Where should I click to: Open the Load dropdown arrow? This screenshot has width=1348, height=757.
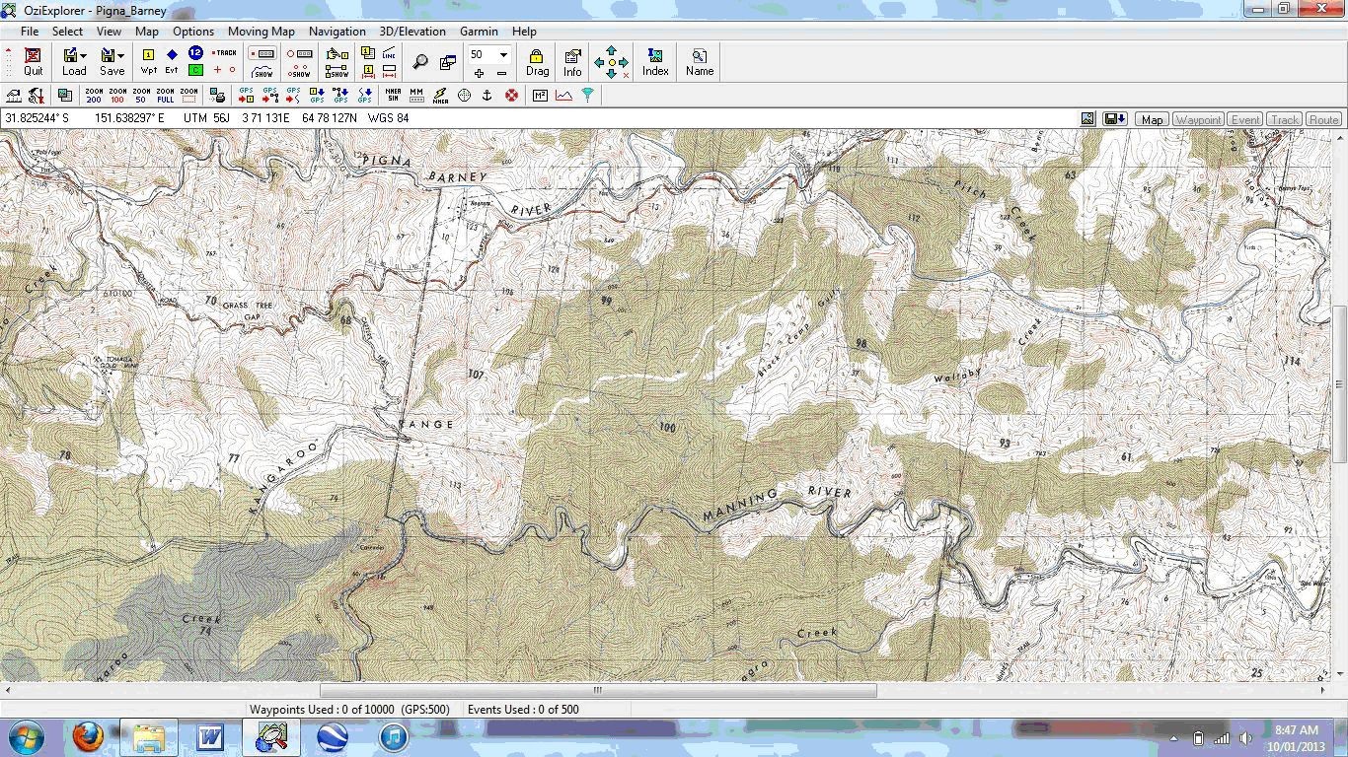(x=84, y=55)
